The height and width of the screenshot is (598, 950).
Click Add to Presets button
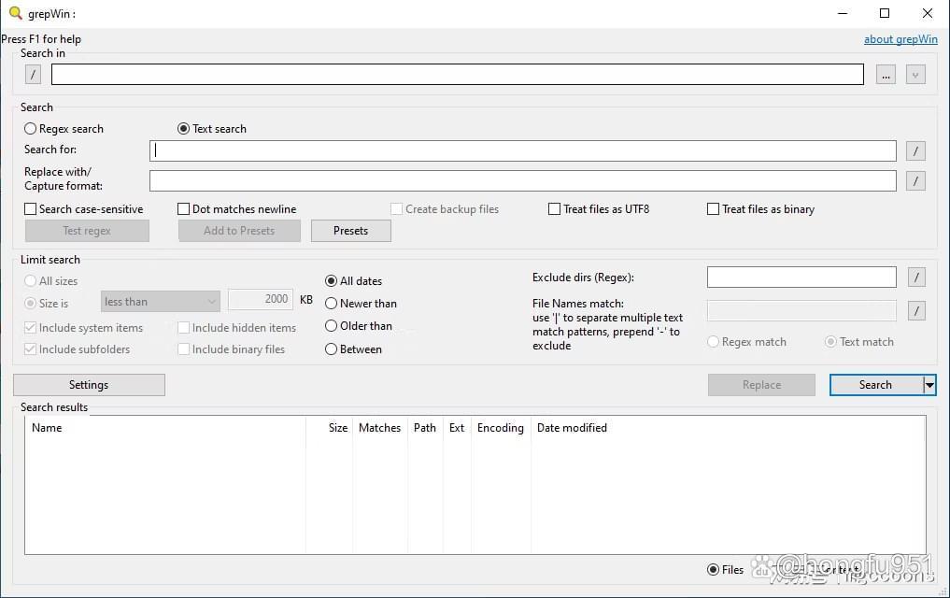tap(239, 231)
